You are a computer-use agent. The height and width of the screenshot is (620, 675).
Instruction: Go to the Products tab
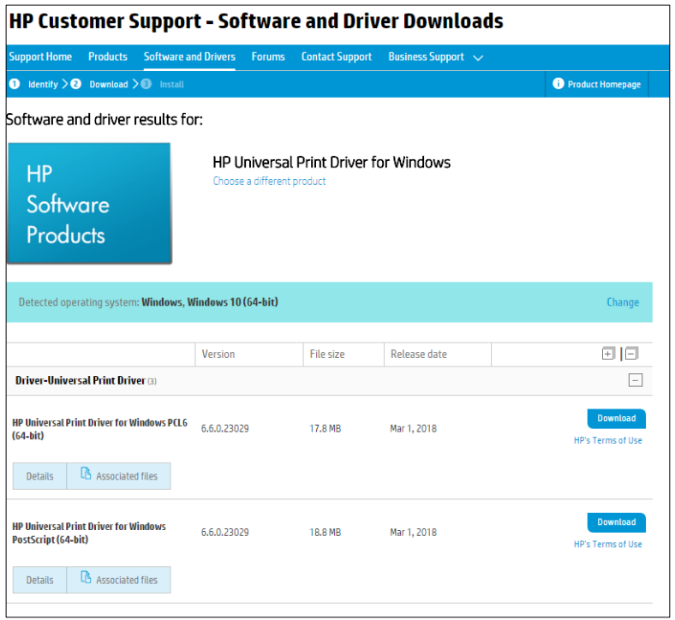coord(108,57)
